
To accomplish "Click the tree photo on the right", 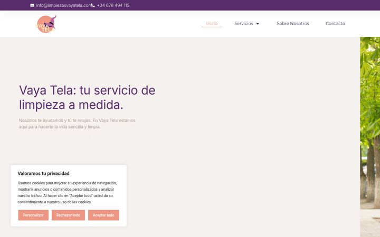I will 370,137.
